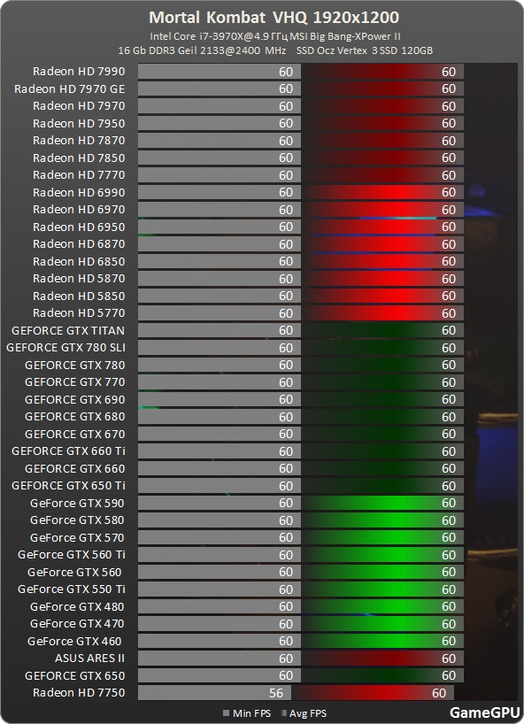
Task: Pick the "Radeon HD 7950" label
Action: [x=79, y=123]
